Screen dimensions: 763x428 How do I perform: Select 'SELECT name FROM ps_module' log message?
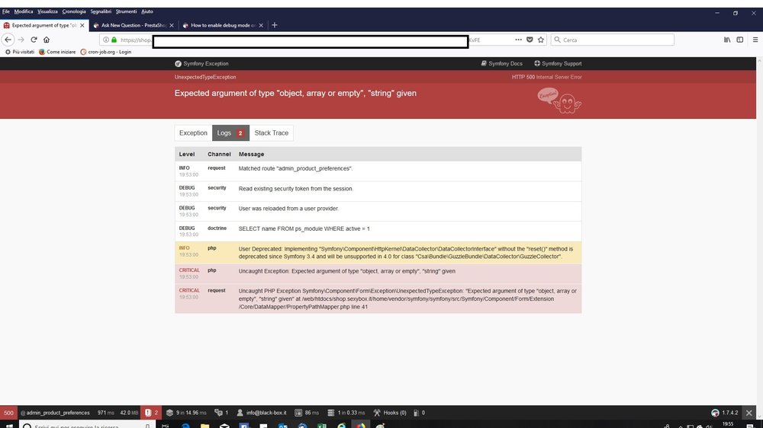304,228
